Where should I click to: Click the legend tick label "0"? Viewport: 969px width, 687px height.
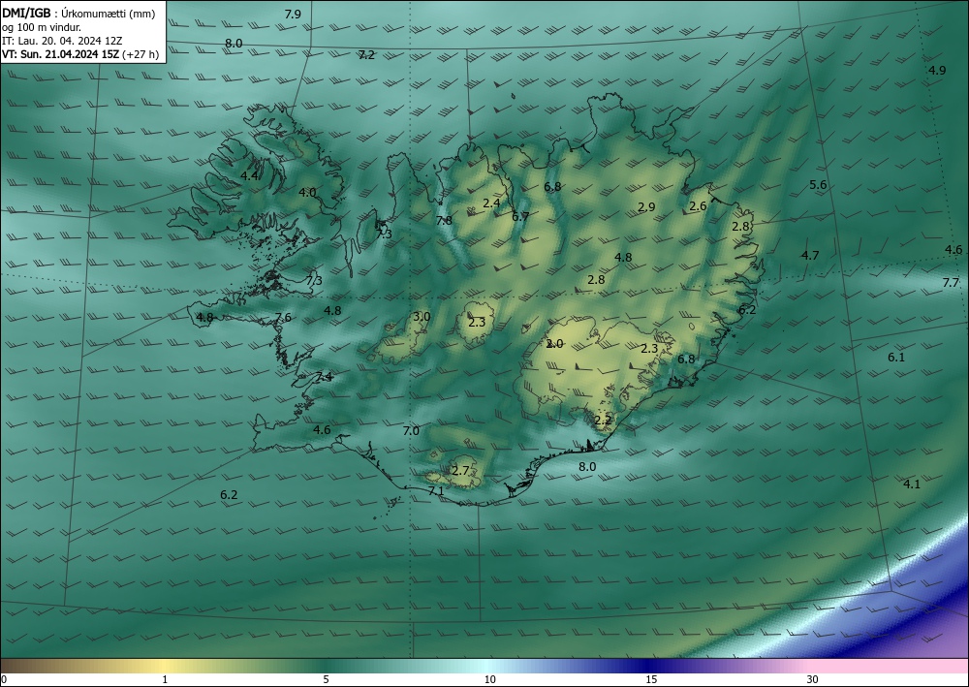click(4, 679)
